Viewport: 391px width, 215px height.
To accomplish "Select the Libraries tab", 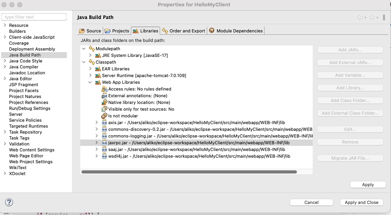I will tap(145, 31).
